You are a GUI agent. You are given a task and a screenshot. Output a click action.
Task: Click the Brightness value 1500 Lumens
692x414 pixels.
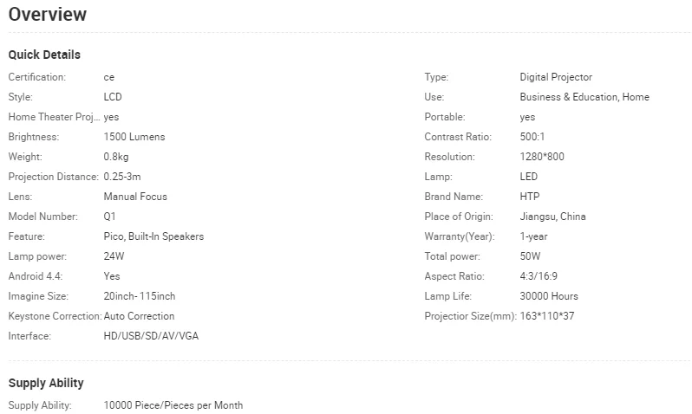point(134,137)
